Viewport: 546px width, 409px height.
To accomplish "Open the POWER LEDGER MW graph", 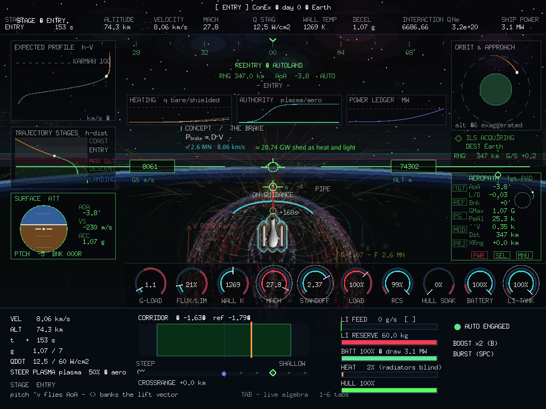I will click(x=396, y=110).
